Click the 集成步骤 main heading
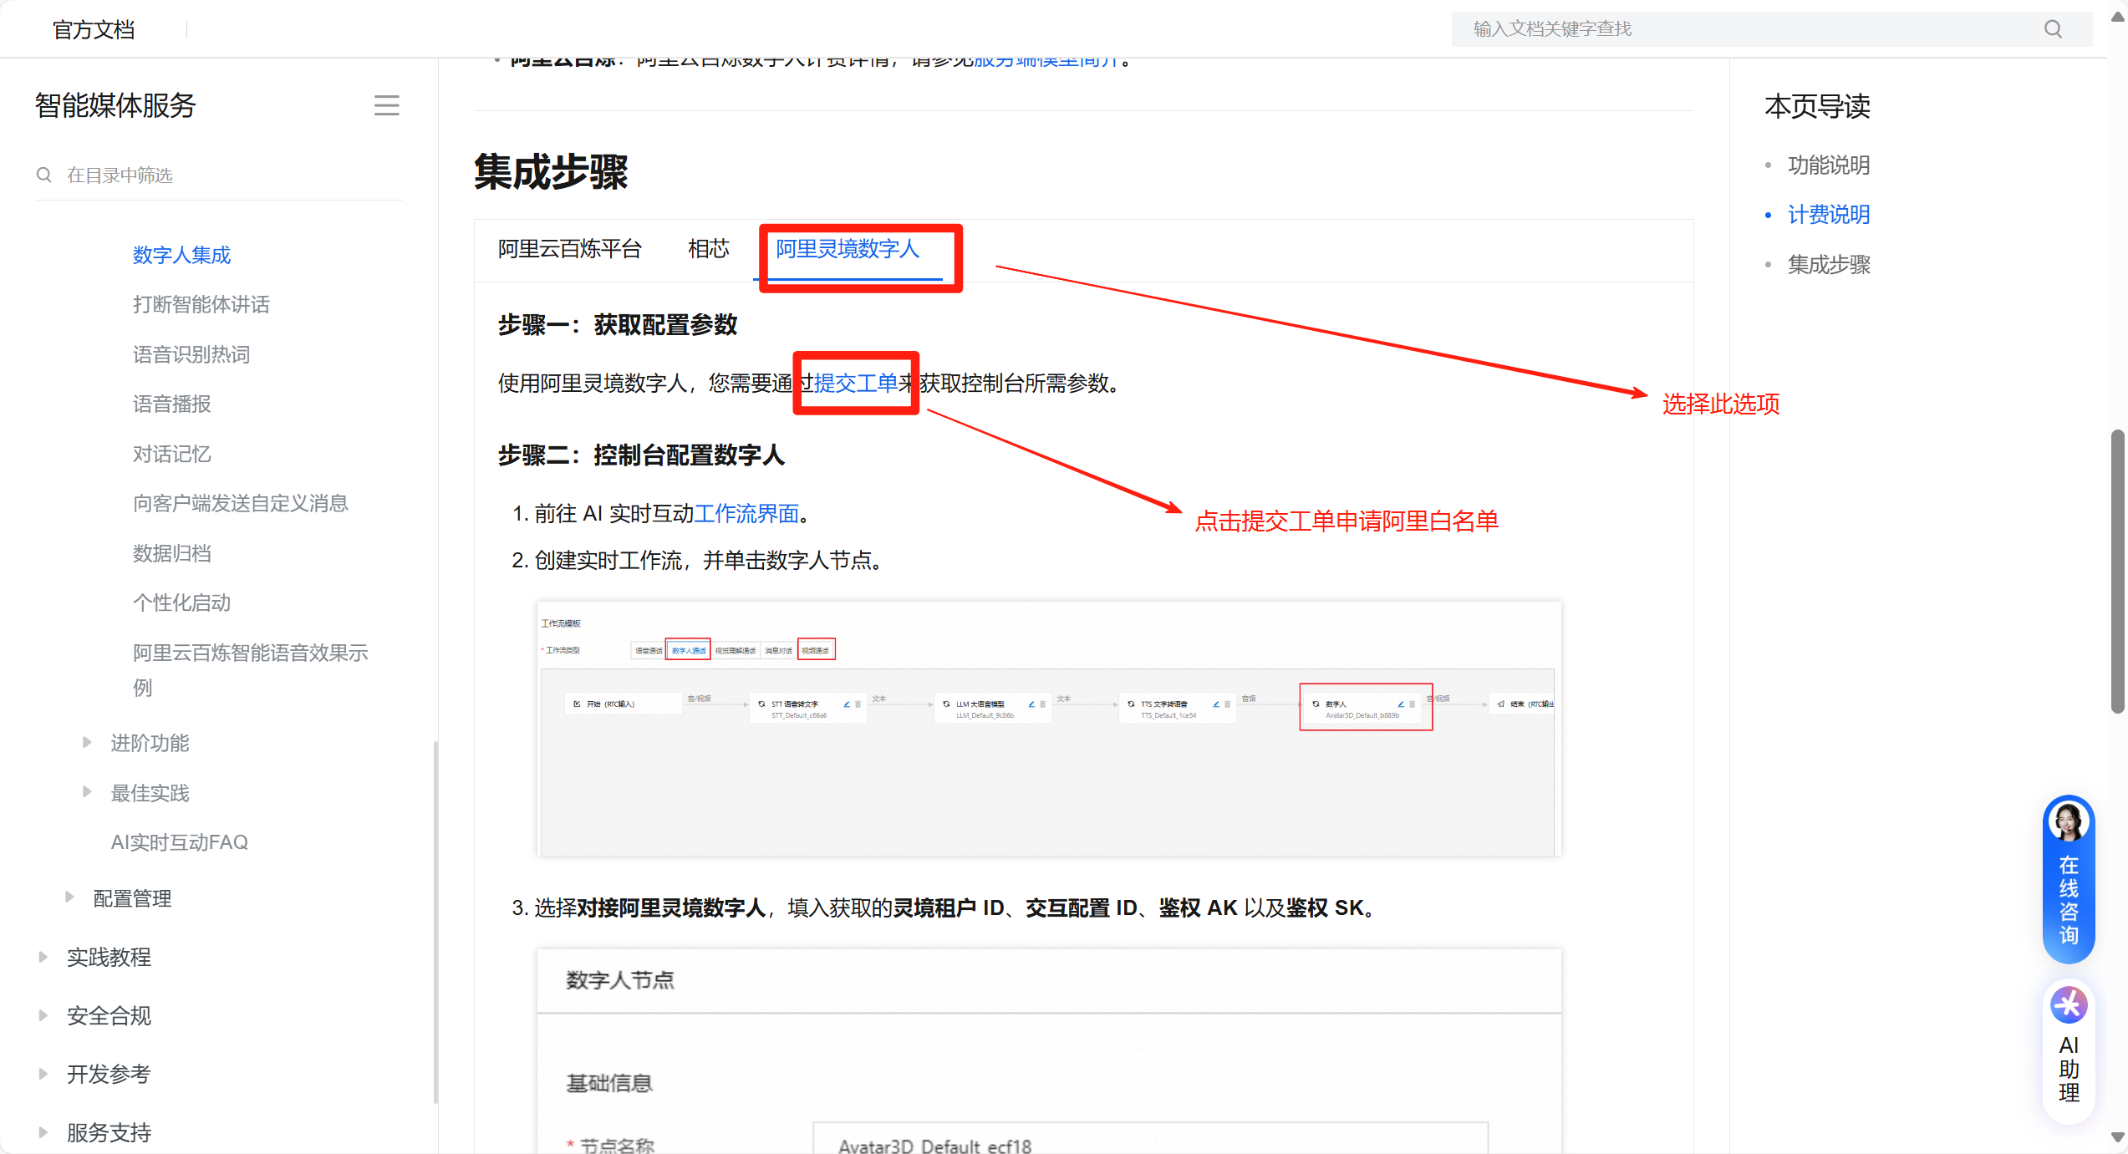This screenshot has width=2128, height=1154. tap(551, 172)
